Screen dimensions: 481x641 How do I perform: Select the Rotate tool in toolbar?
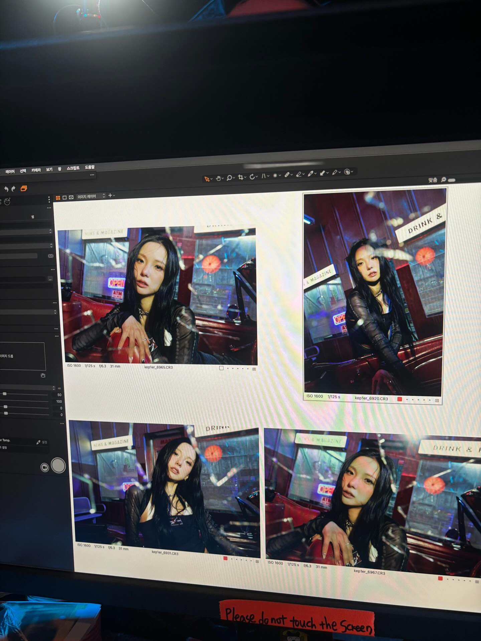tap(252, 177)
